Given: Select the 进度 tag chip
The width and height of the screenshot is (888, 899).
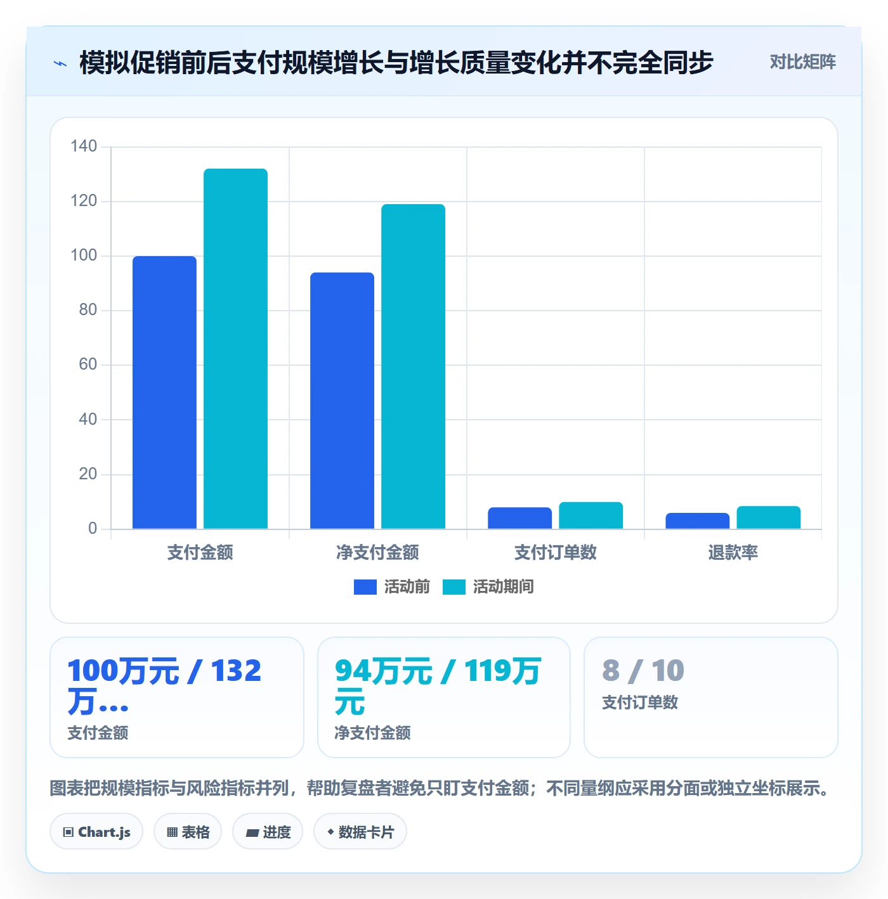Looking at the screenshot, I should [x=268, y=832].
